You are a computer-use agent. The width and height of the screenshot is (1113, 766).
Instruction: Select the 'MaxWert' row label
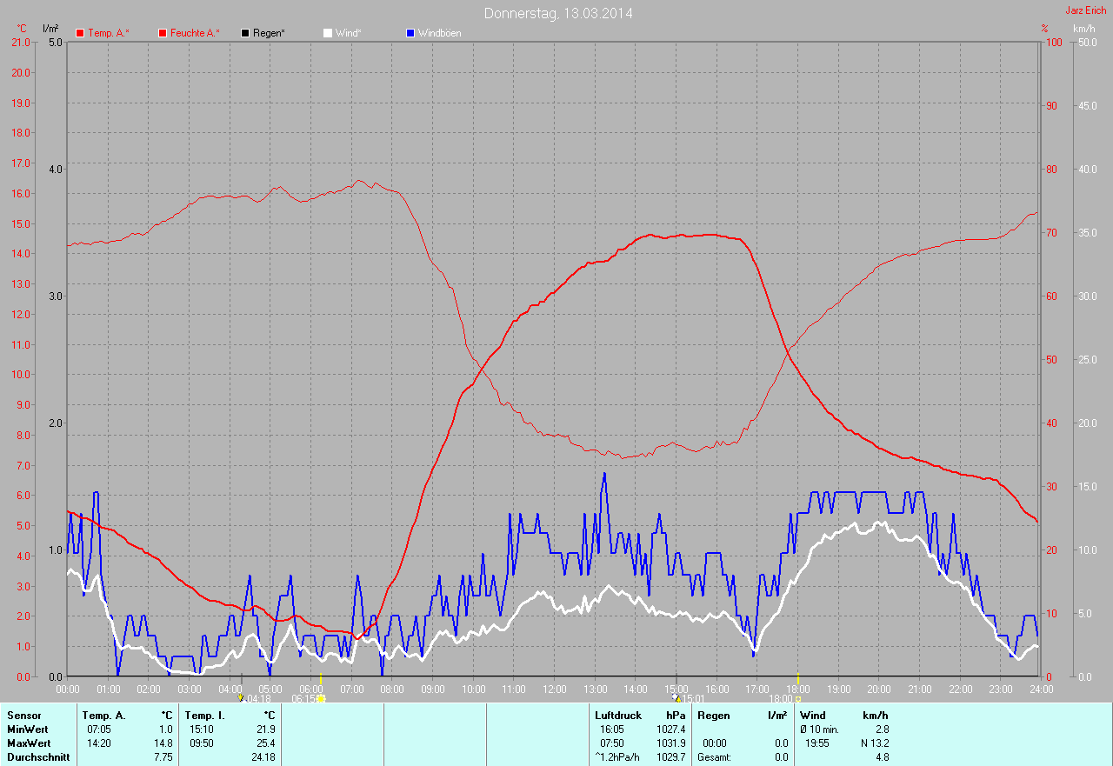pyautogui.click(x=30, y=743)
